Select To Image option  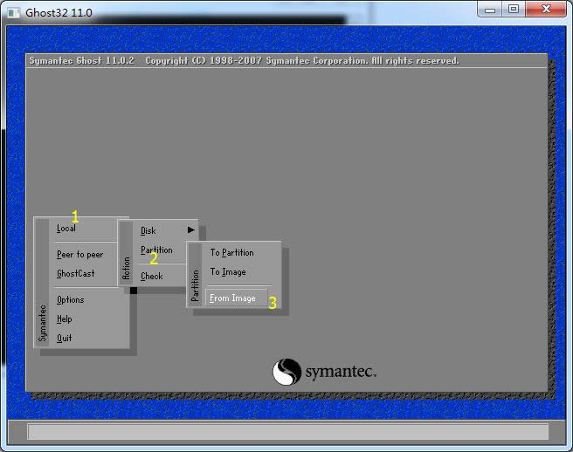point(228,272)
